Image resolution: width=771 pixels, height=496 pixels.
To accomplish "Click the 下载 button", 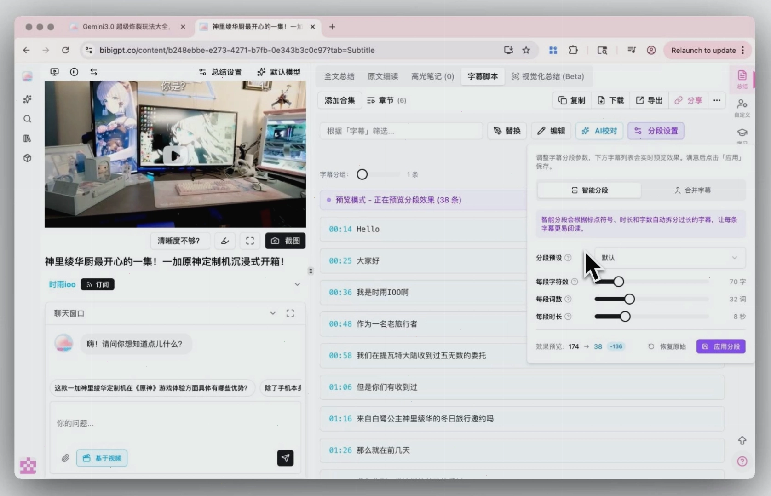I will click(x=610, y=100).
